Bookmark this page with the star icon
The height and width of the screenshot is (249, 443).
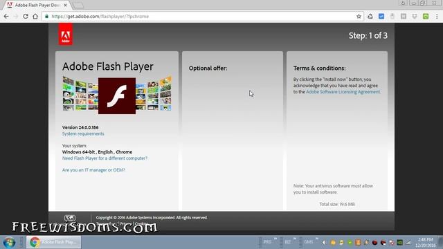(359, 17)
